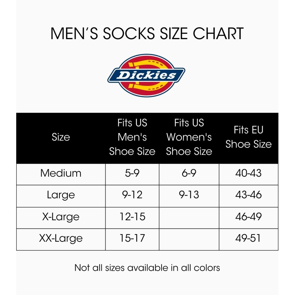The width and height of the screenshot is (295, 295).
Task: Click the Large size row label
Action: 61,195
